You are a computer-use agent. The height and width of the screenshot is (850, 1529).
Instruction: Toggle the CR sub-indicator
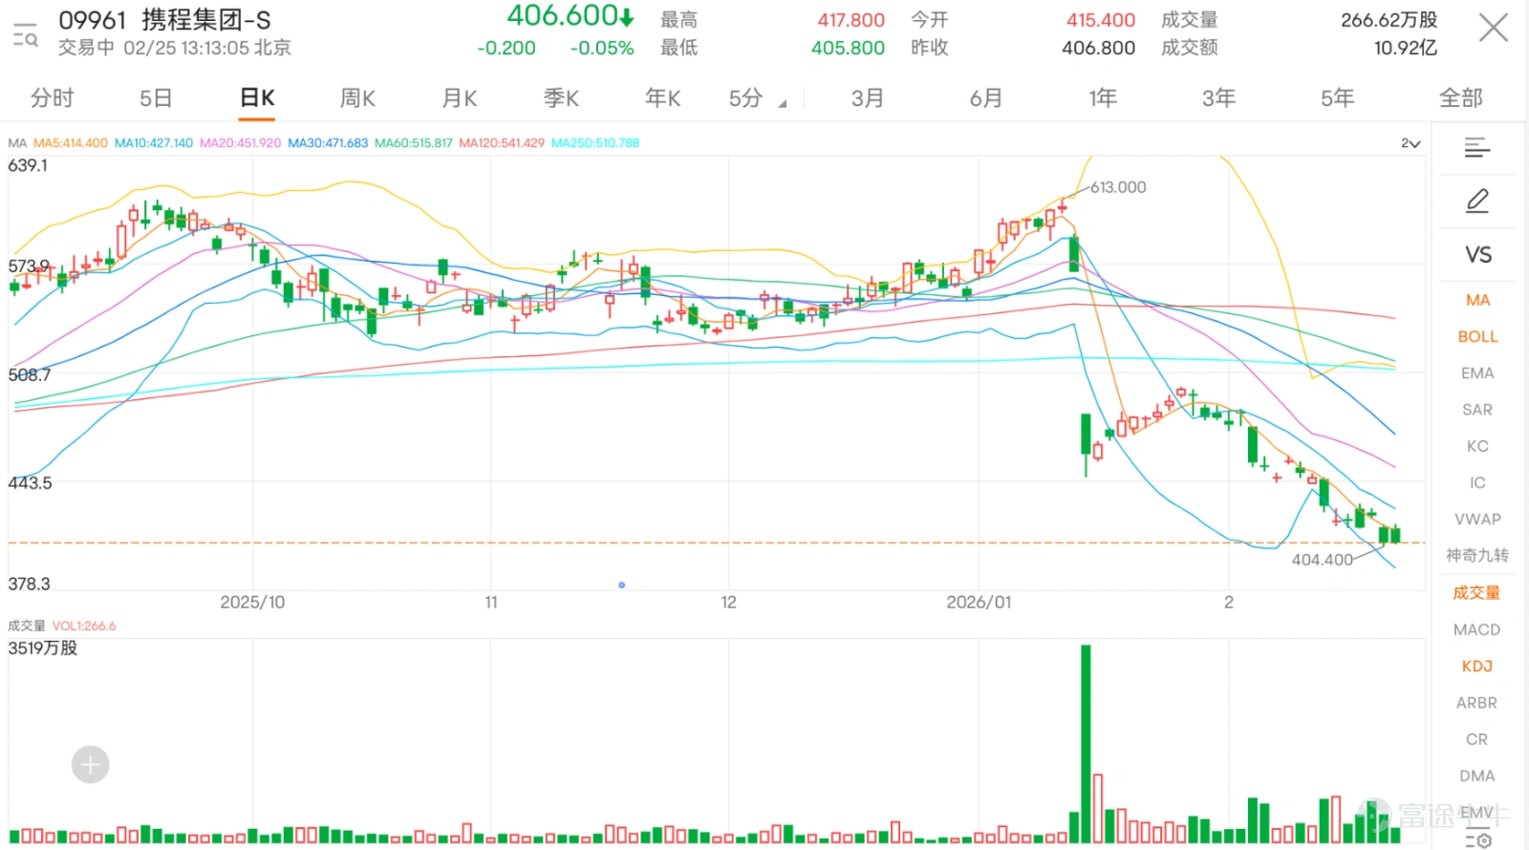[x=1476, y=739]
